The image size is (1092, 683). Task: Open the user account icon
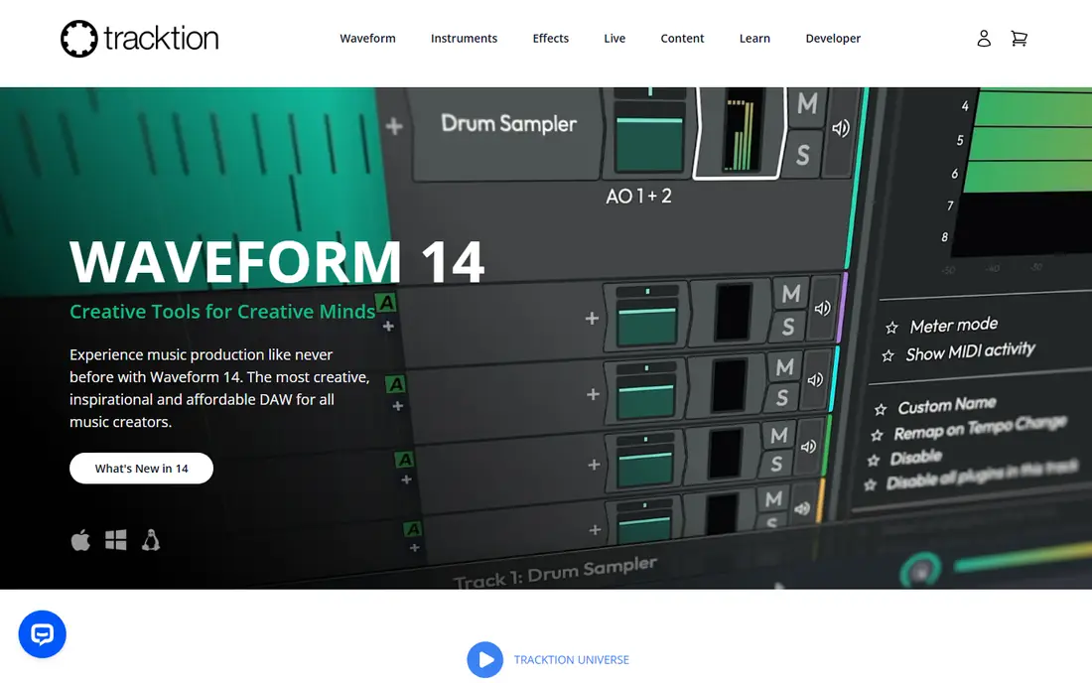coord(984,39)
